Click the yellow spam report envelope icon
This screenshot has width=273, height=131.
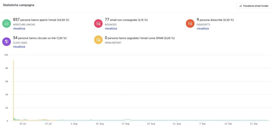[98, 40]
